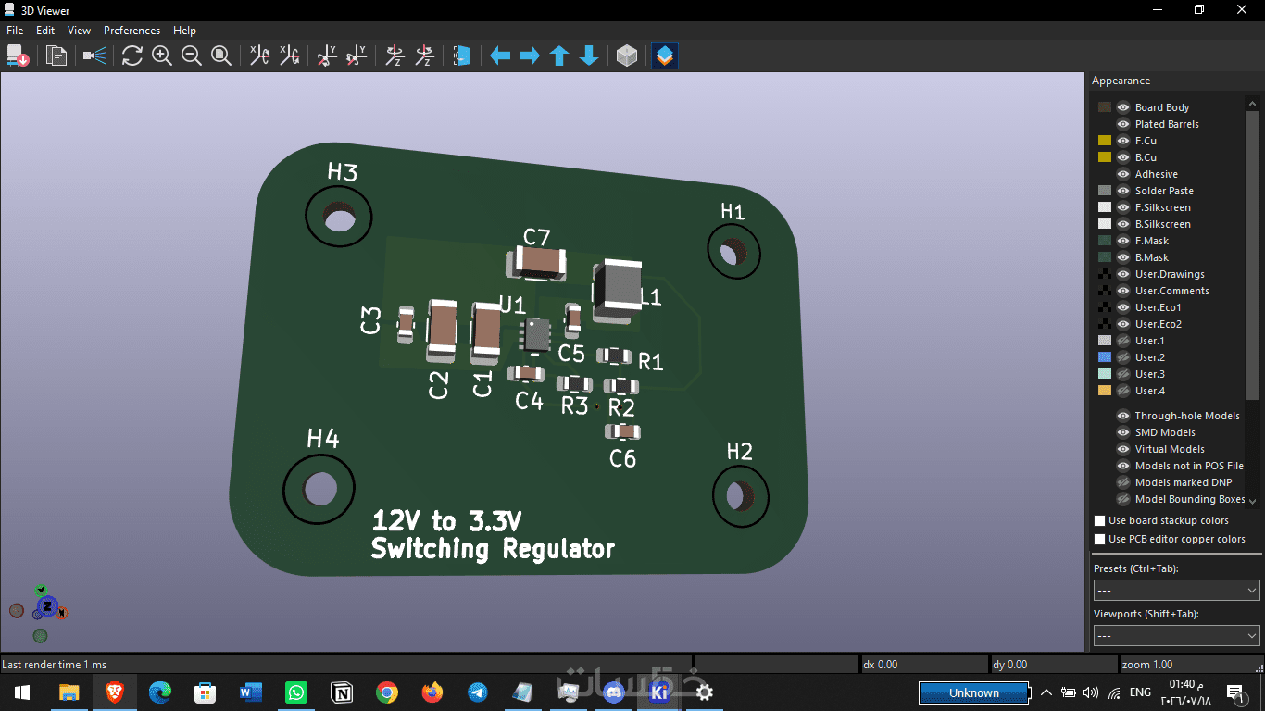Click the Zoom to fit icon
This screenshot has width=1265, height=711.
pyautogui.click(x=221, y=56)
